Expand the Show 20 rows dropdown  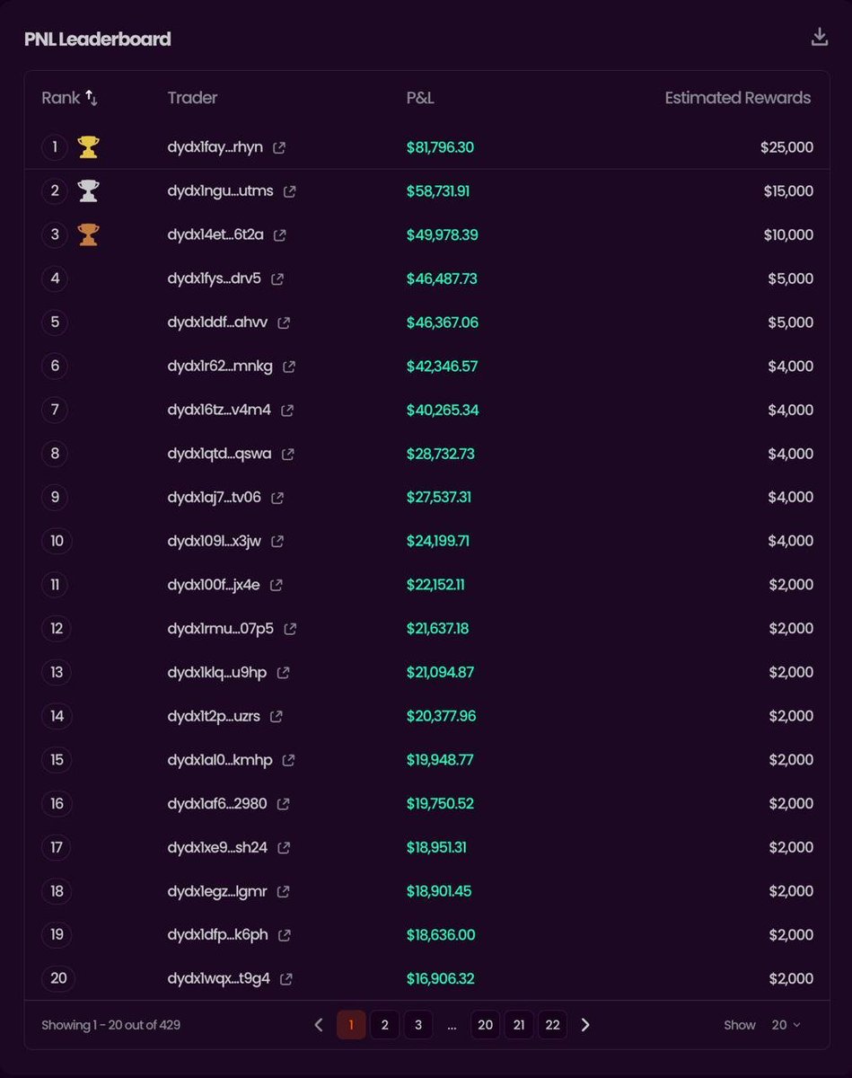pyautogui.click(x=786, y=1025)
